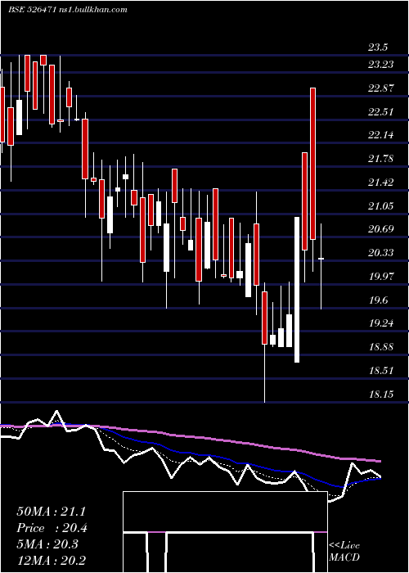Click the 5MA : 20.3 readout
Screen dimensions: 409x573
(47, 544)
